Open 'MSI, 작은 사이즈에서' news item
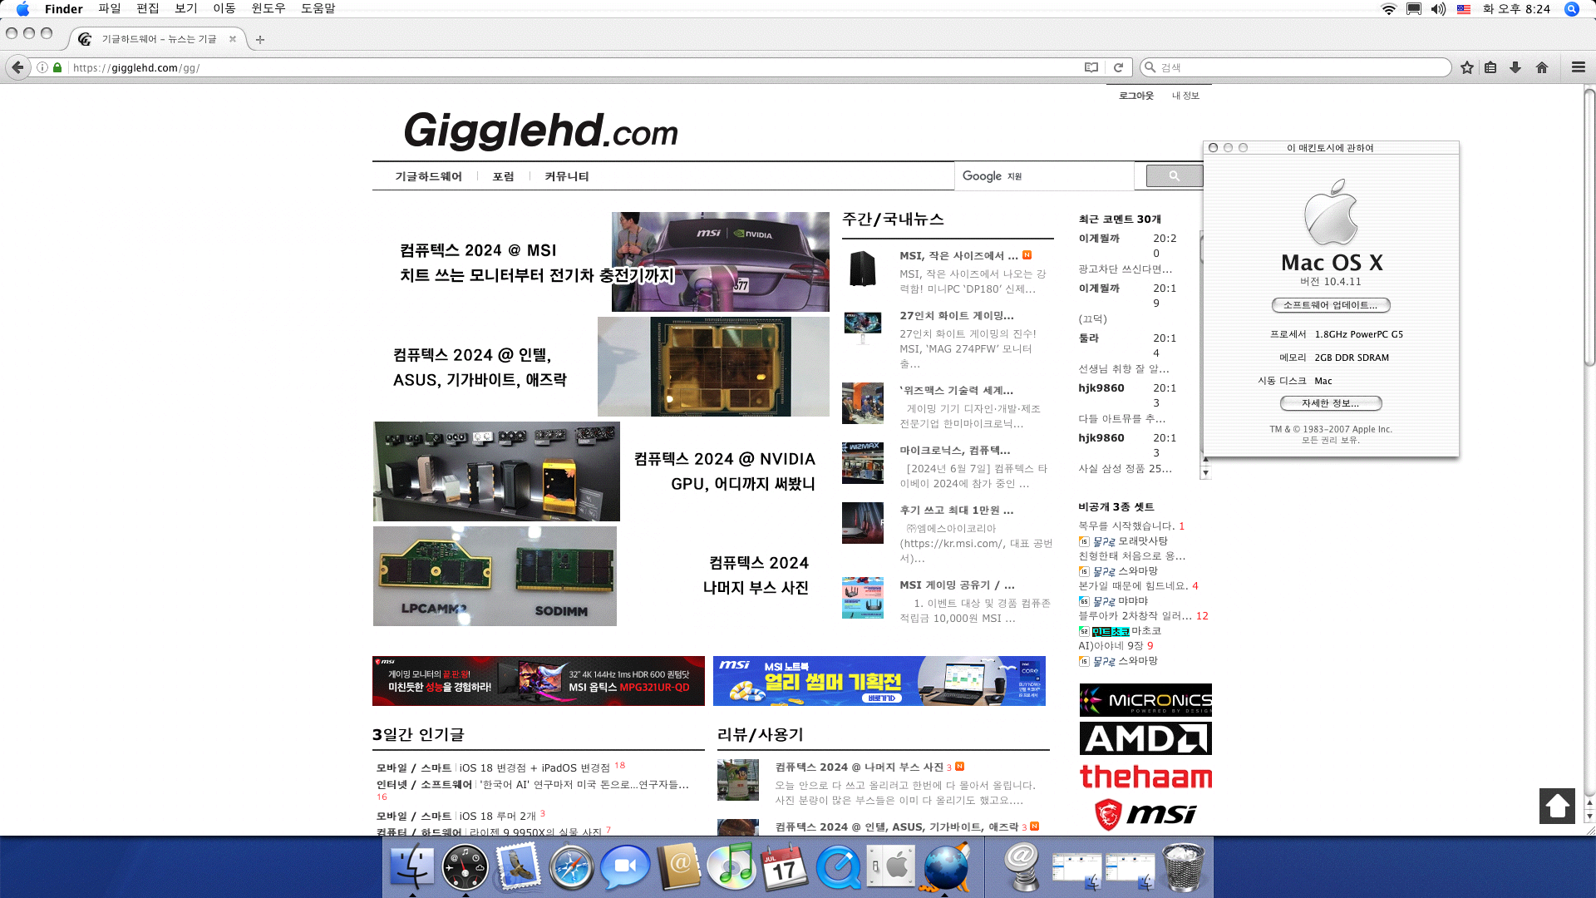Viewport: 1596px width, 898px height. tap(958, 255)
